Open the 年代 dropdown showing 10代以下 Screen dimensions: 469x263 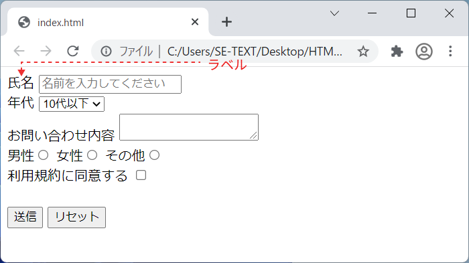pyautogui.click(x=72, y=104)
